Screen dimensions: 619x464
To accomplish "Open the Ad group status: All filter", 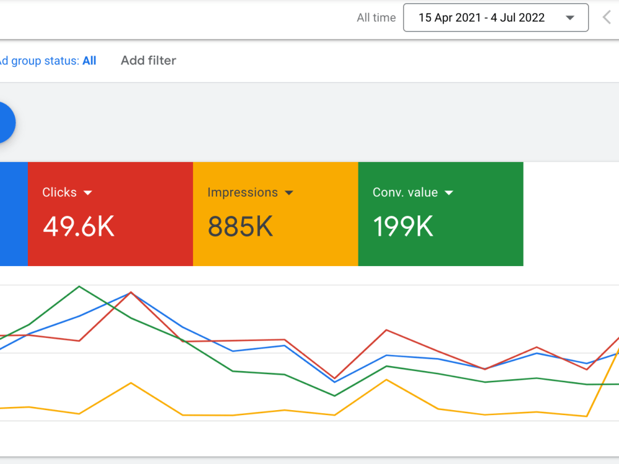I will coord(48,61).
